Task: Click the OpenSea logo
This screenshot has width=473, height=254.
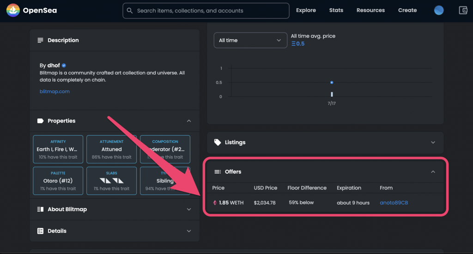Action: (x=13, y=10)
